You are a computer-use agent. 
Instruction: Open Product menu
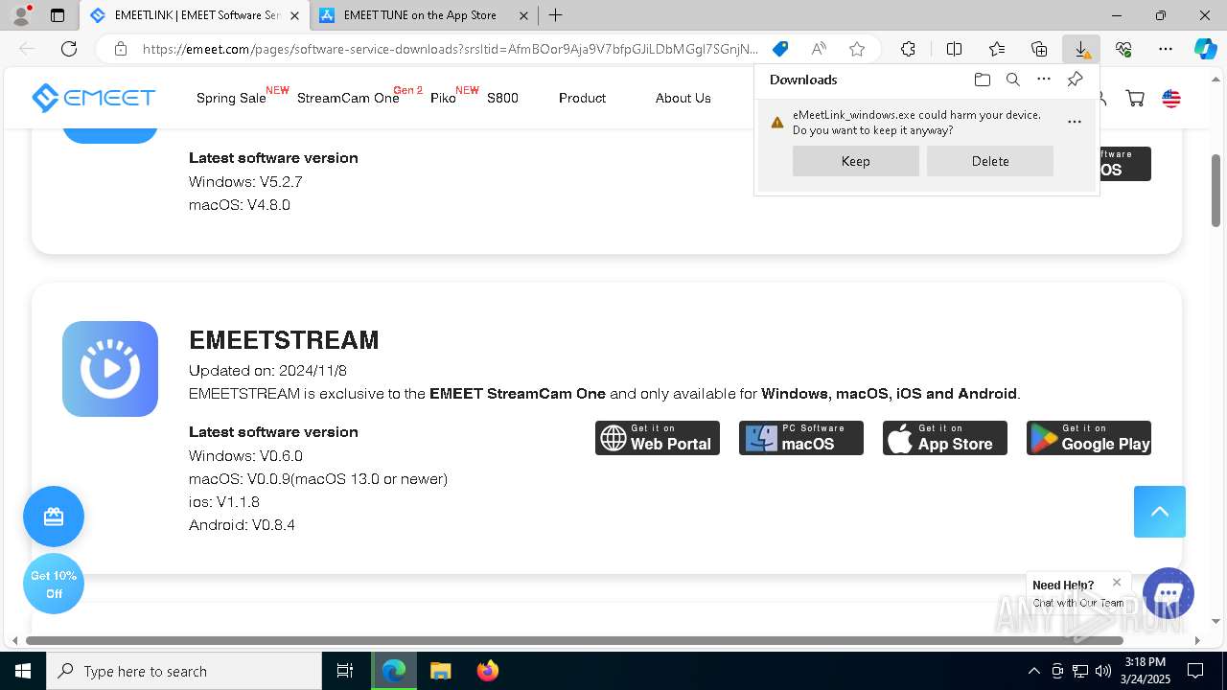pos(582,98)
